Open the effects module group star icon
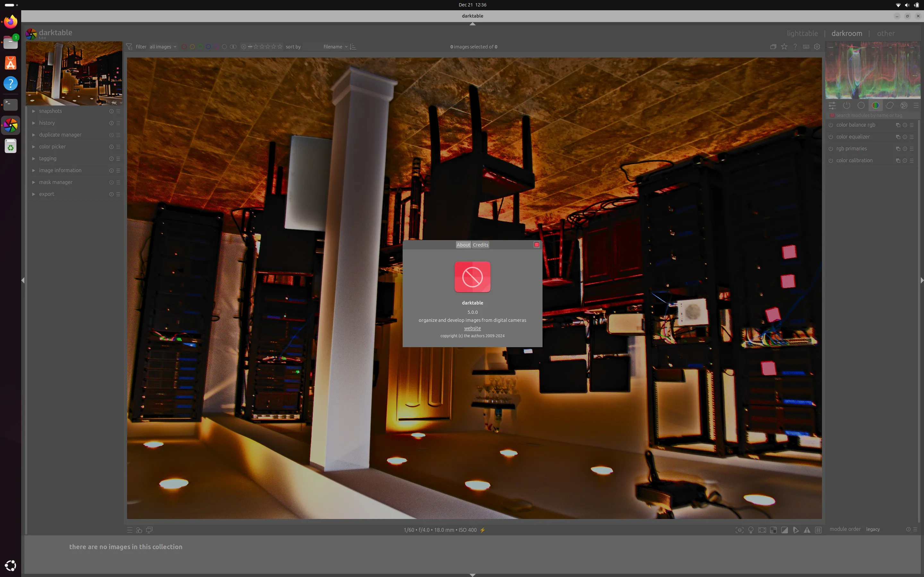 pyautogui.click(x=904, y=105)
